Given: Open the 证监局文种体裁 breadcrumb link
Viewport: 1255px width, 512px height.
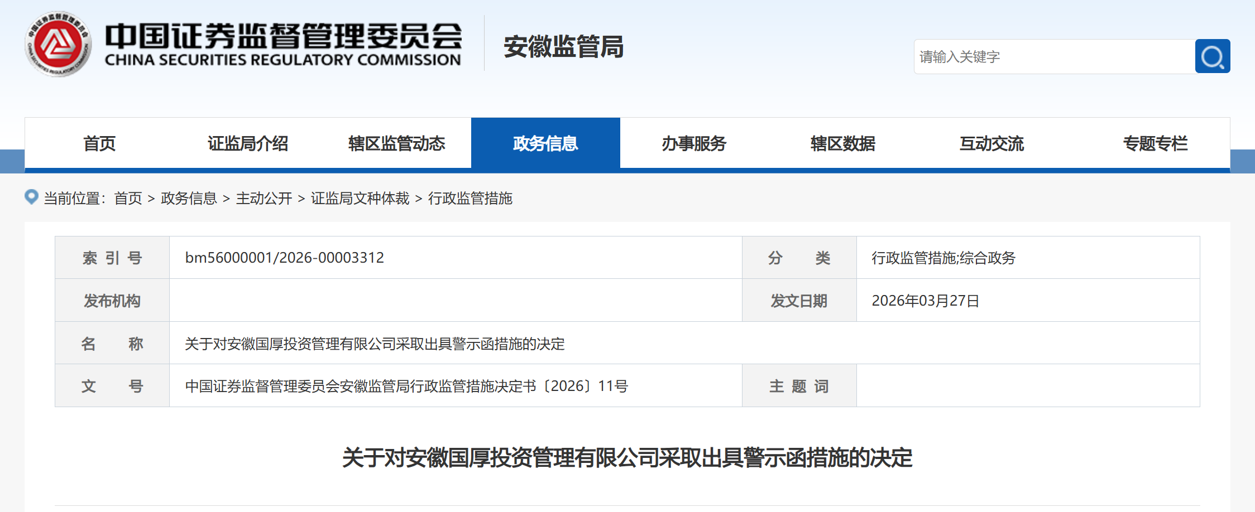Looking at the screenshot, I should 360,198.
